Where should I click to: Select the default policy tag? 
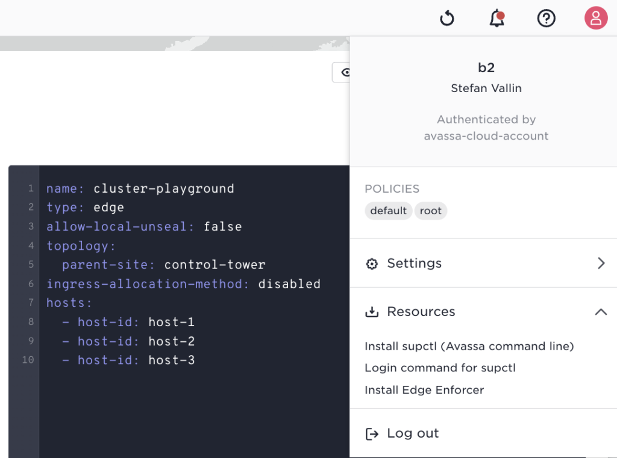(x=388, y=211)
